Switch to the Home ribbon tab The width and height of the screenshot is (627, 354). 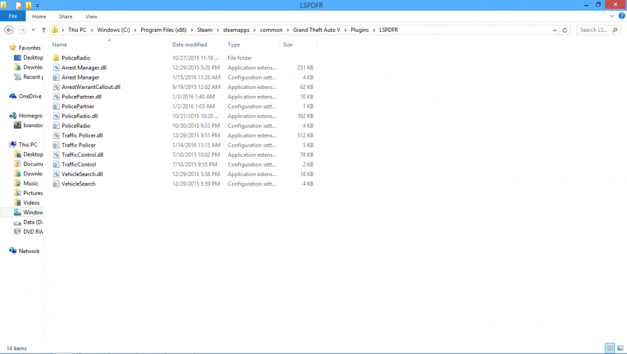[x=39, y=17]
